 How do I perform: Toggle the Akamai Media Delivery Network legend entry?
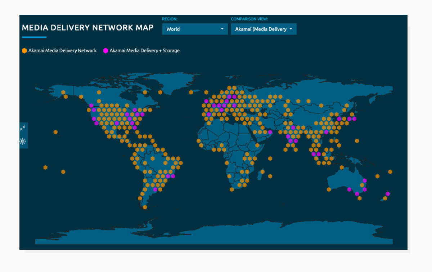(x=61, y=51)
